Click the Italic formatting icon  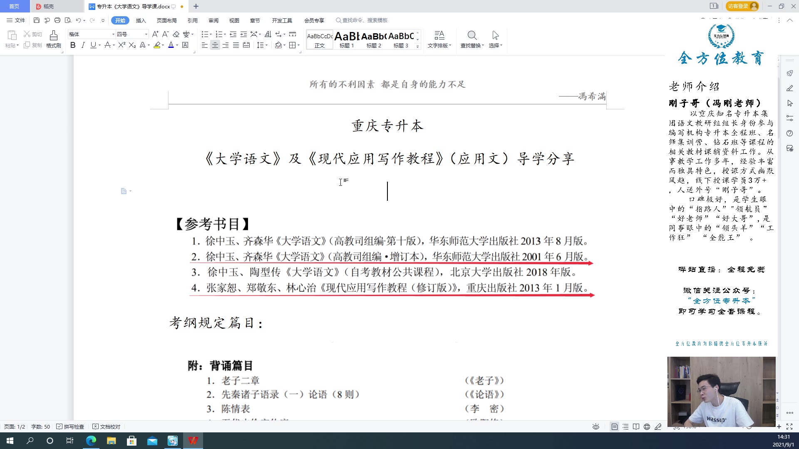tap(82, 45)
